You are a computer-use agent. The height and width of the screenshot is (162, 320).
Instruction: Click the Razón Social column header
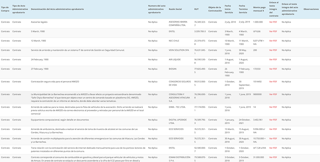pyautogui.click(x=175, y=9)
